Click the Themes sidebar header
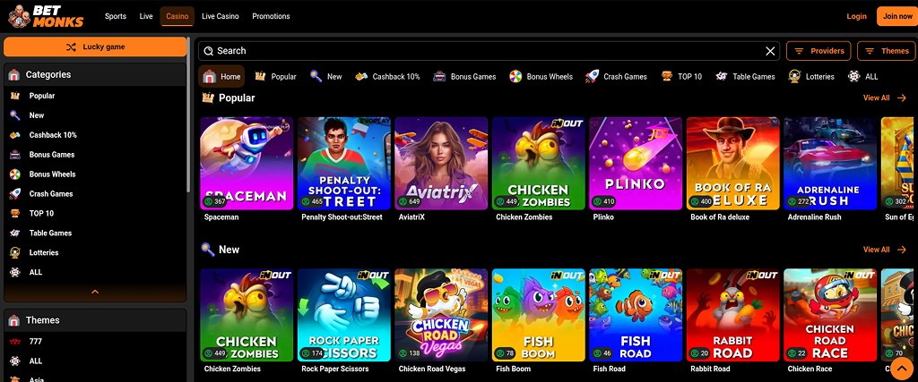The image size is (918, 382). 95,320
